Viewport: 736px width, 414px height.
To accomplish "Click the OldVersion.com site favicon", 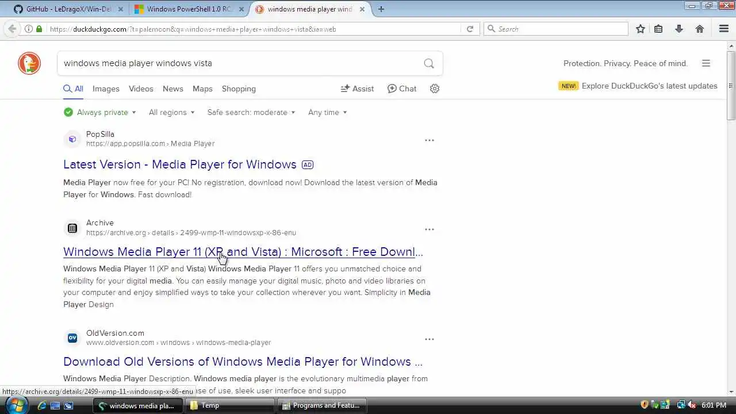I will tap(72, 338).
